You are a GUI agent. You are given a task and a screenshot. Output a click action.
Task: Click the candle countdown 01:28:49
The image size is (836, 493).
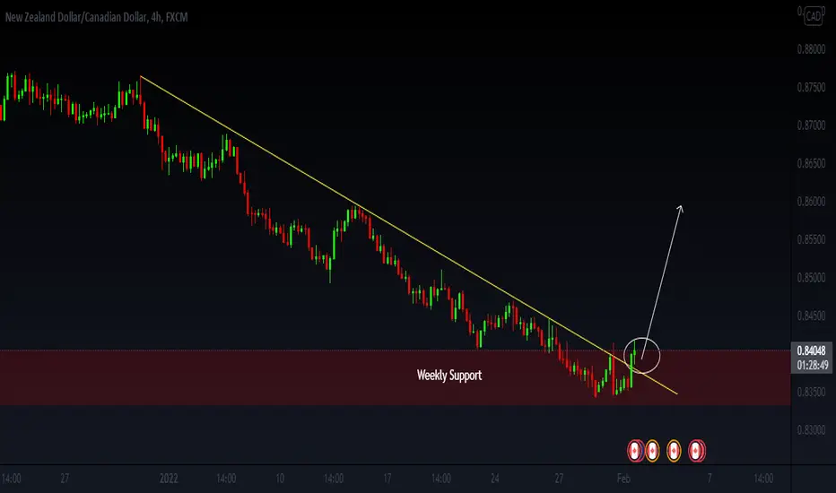click(x=813, y=365)
